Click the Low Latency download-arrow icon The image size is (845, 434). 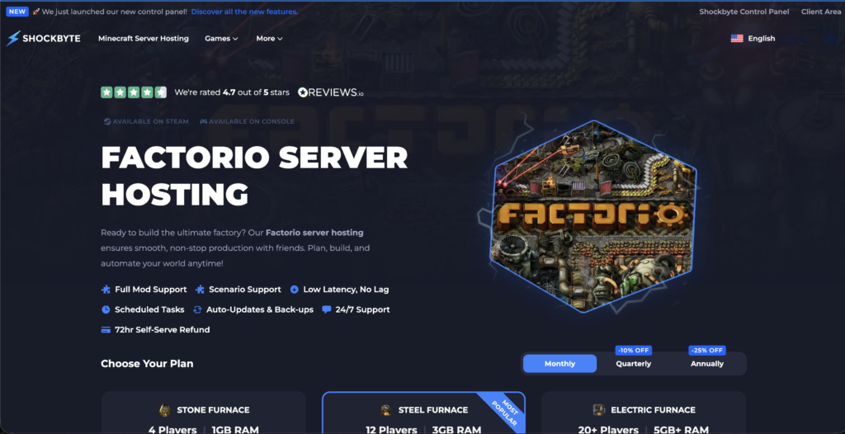point(295,290)
